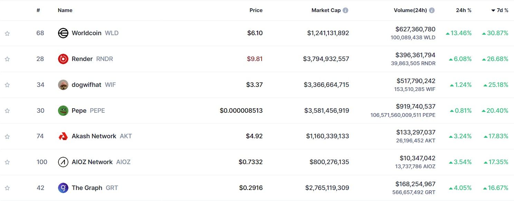Toggle the watchlist star for Render
Screen dimensions: 514x201
[x=7, y=59]
